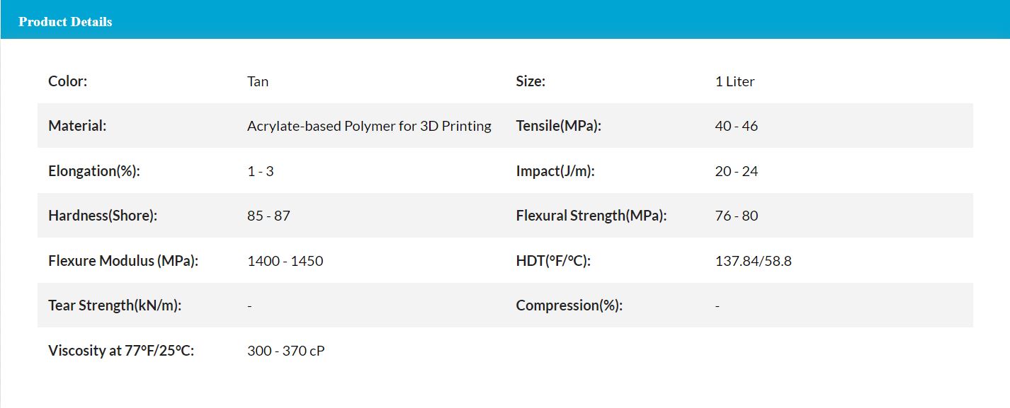Click the Flexure Modulus (MPa) label

pyautogui.click(x=123, y=261)
